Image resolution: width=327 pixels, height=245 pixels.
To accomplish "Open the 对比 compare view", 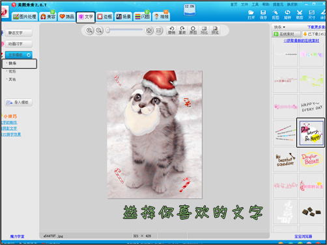I will click(204, 31).
